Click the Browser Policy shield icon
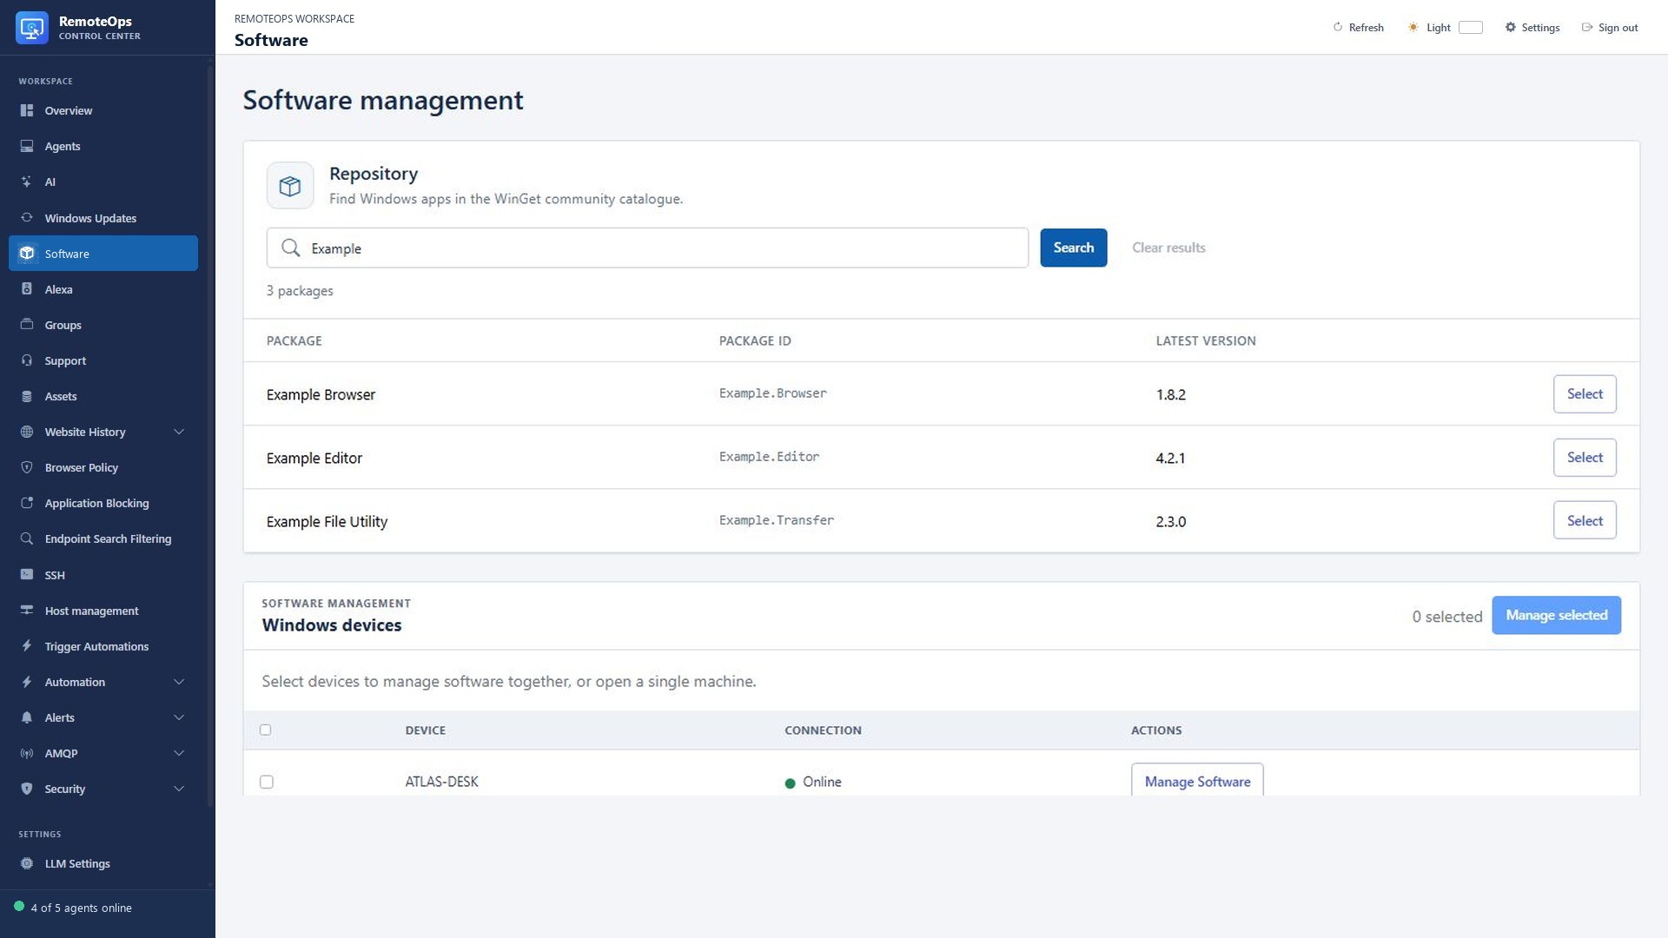Viewport: 1668px width, 938px height. pos(27,467)
